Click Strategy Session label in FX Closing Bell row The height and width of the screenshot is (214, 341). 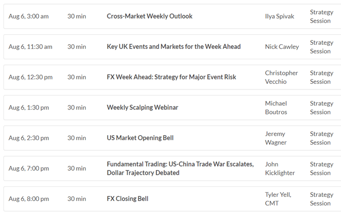click(x=321, y=199)
